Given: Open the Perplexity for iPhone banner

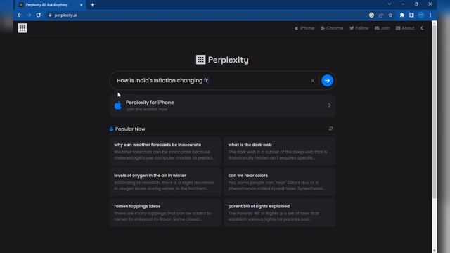Looking at the screenshot, I should pos(222,105).
